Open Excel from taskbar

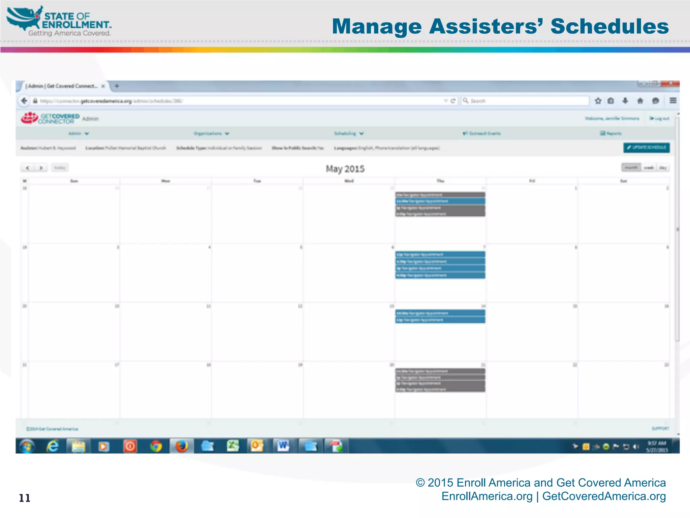(x=233, y=446)
